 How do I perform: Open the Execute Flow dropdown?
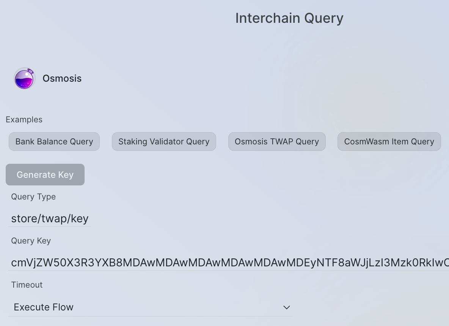pyautogui.click(x=150, y=307)
